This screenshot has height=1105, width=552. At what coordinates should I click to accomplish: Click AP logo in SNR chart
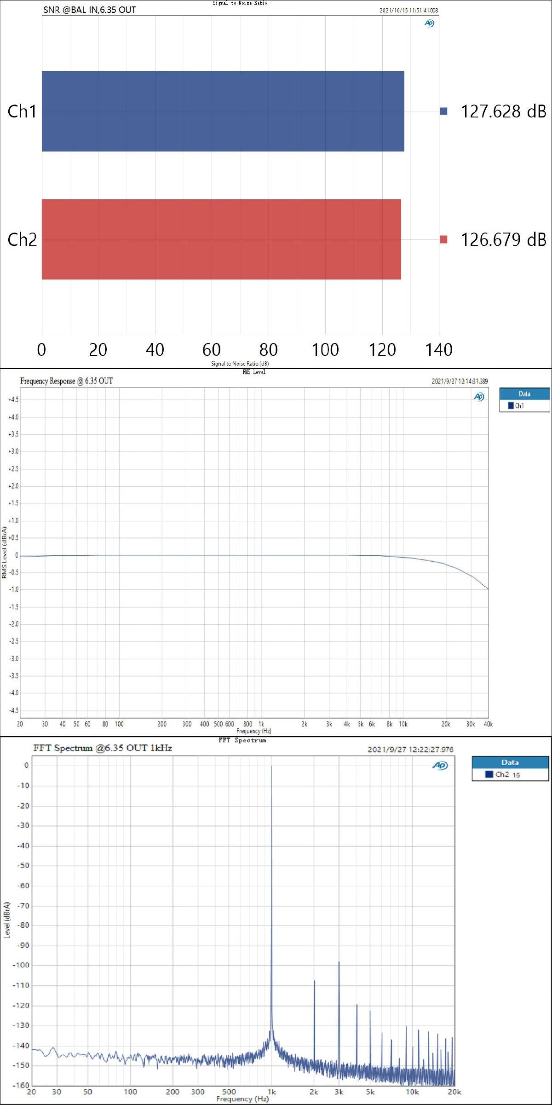click(429, 23)
